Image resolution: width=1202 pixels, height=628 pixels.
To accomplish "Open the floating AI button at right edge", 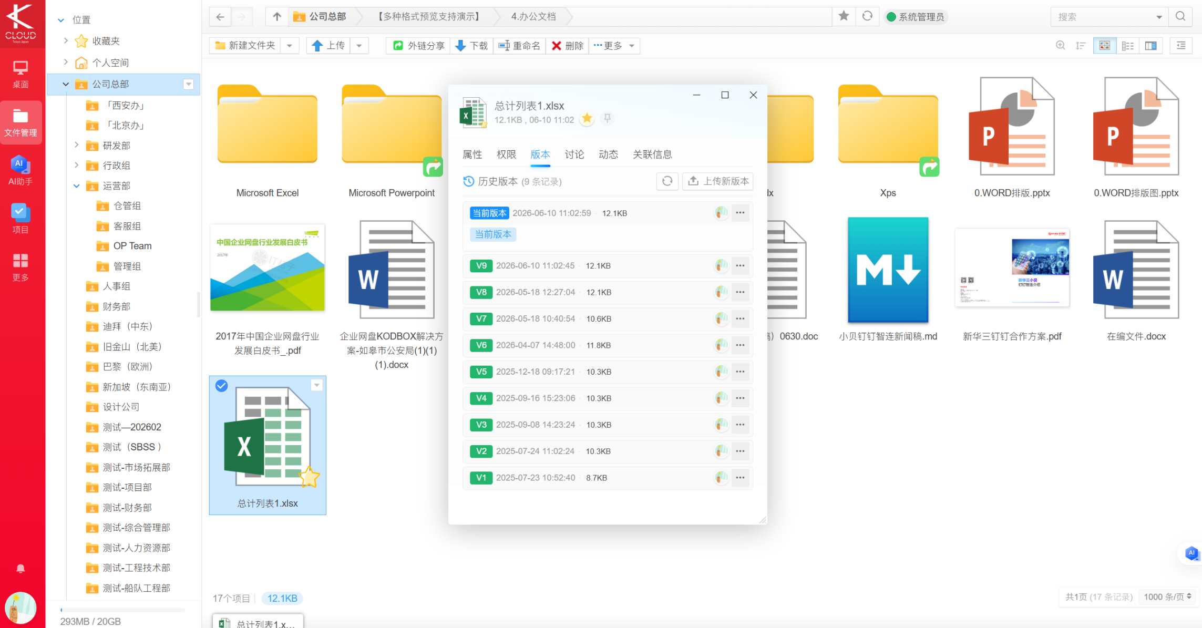I will [1191, 553].
